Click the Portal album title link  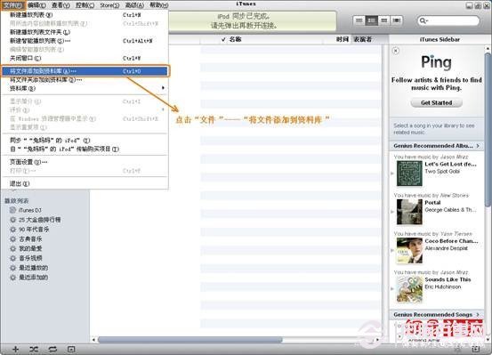(432, 203)
